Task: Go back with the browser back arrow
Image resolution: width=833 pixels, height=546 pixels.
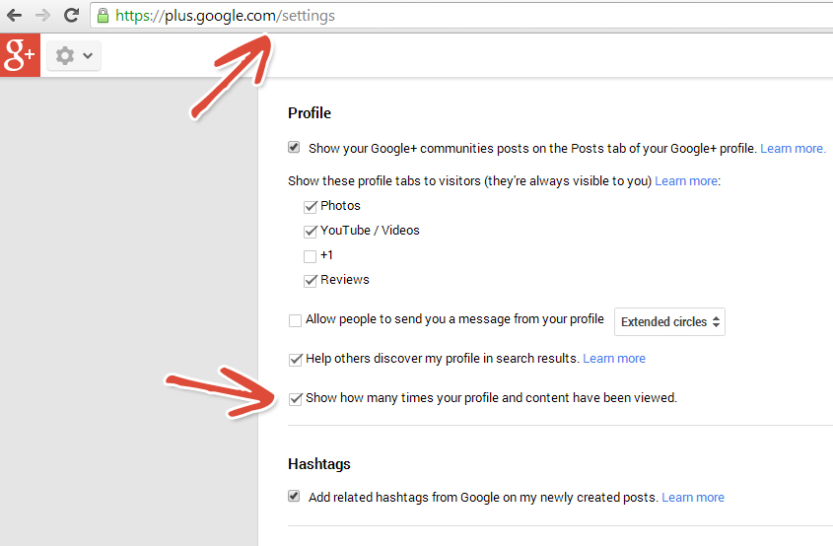Action: tap(15, 16)
